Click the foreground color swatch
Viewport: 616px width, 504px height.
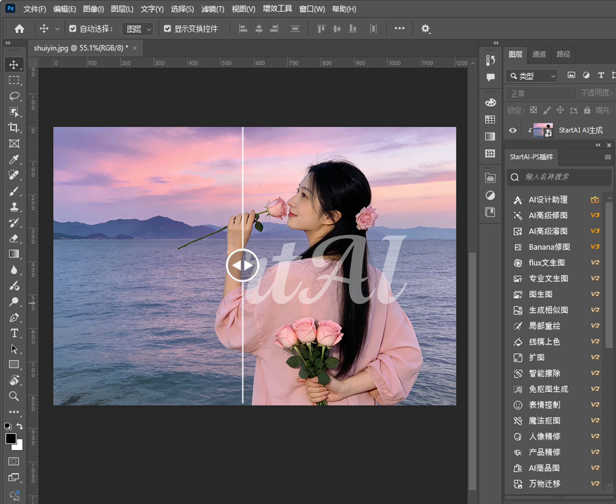10,438
